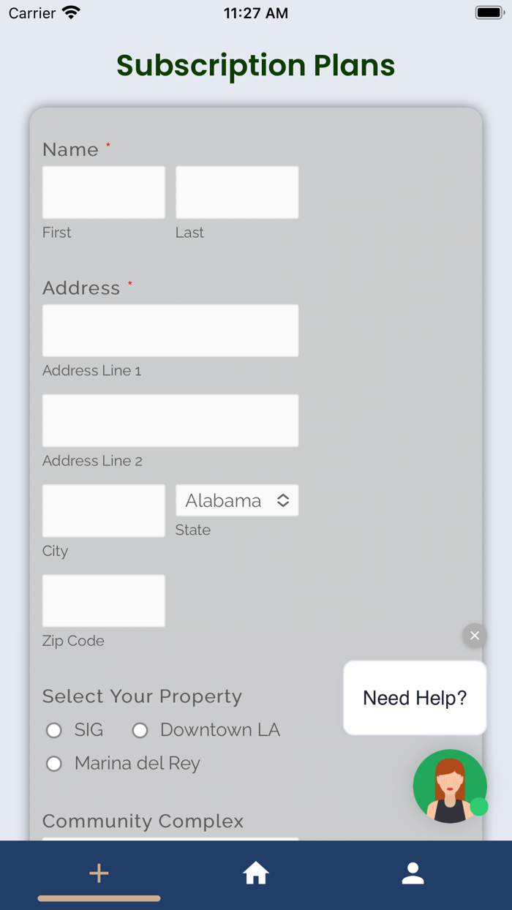Tap the battery indicator icon
Viewport: 512px width, 910px height.
(489, 13)
